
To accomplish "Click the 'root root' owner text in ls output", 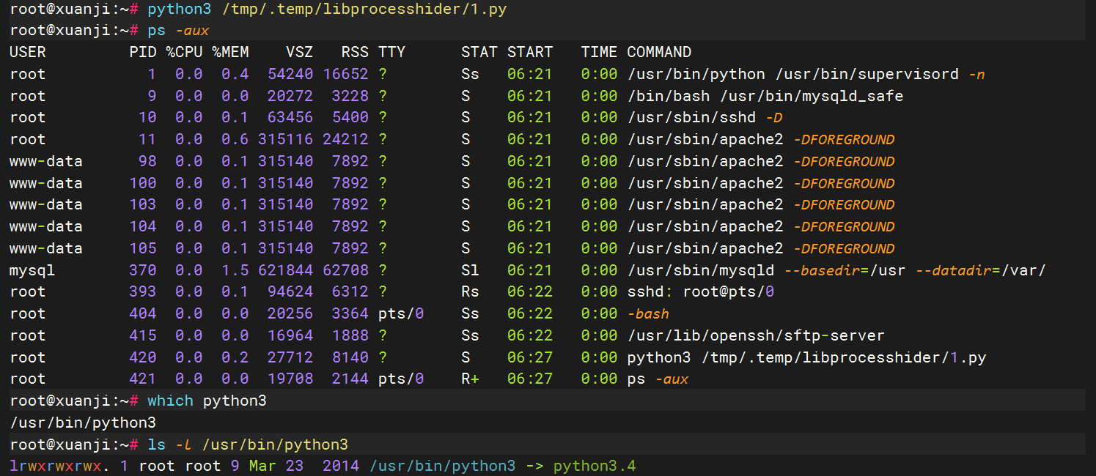I will pyautogui.click(x=180, y=466).
